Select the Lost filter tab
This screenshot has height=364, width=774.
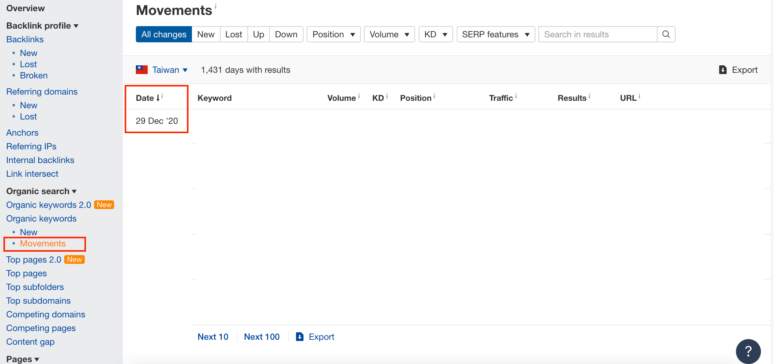point(234,34)
